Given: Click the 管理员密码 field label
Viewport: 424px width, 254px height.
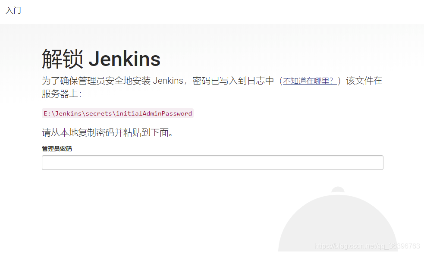Looking at the screenshot, I should pyautogui.click(x=57, y=149).
